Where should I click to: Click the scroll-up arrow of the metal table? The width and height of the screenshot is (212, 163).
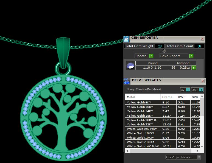[x=202, y=96]
